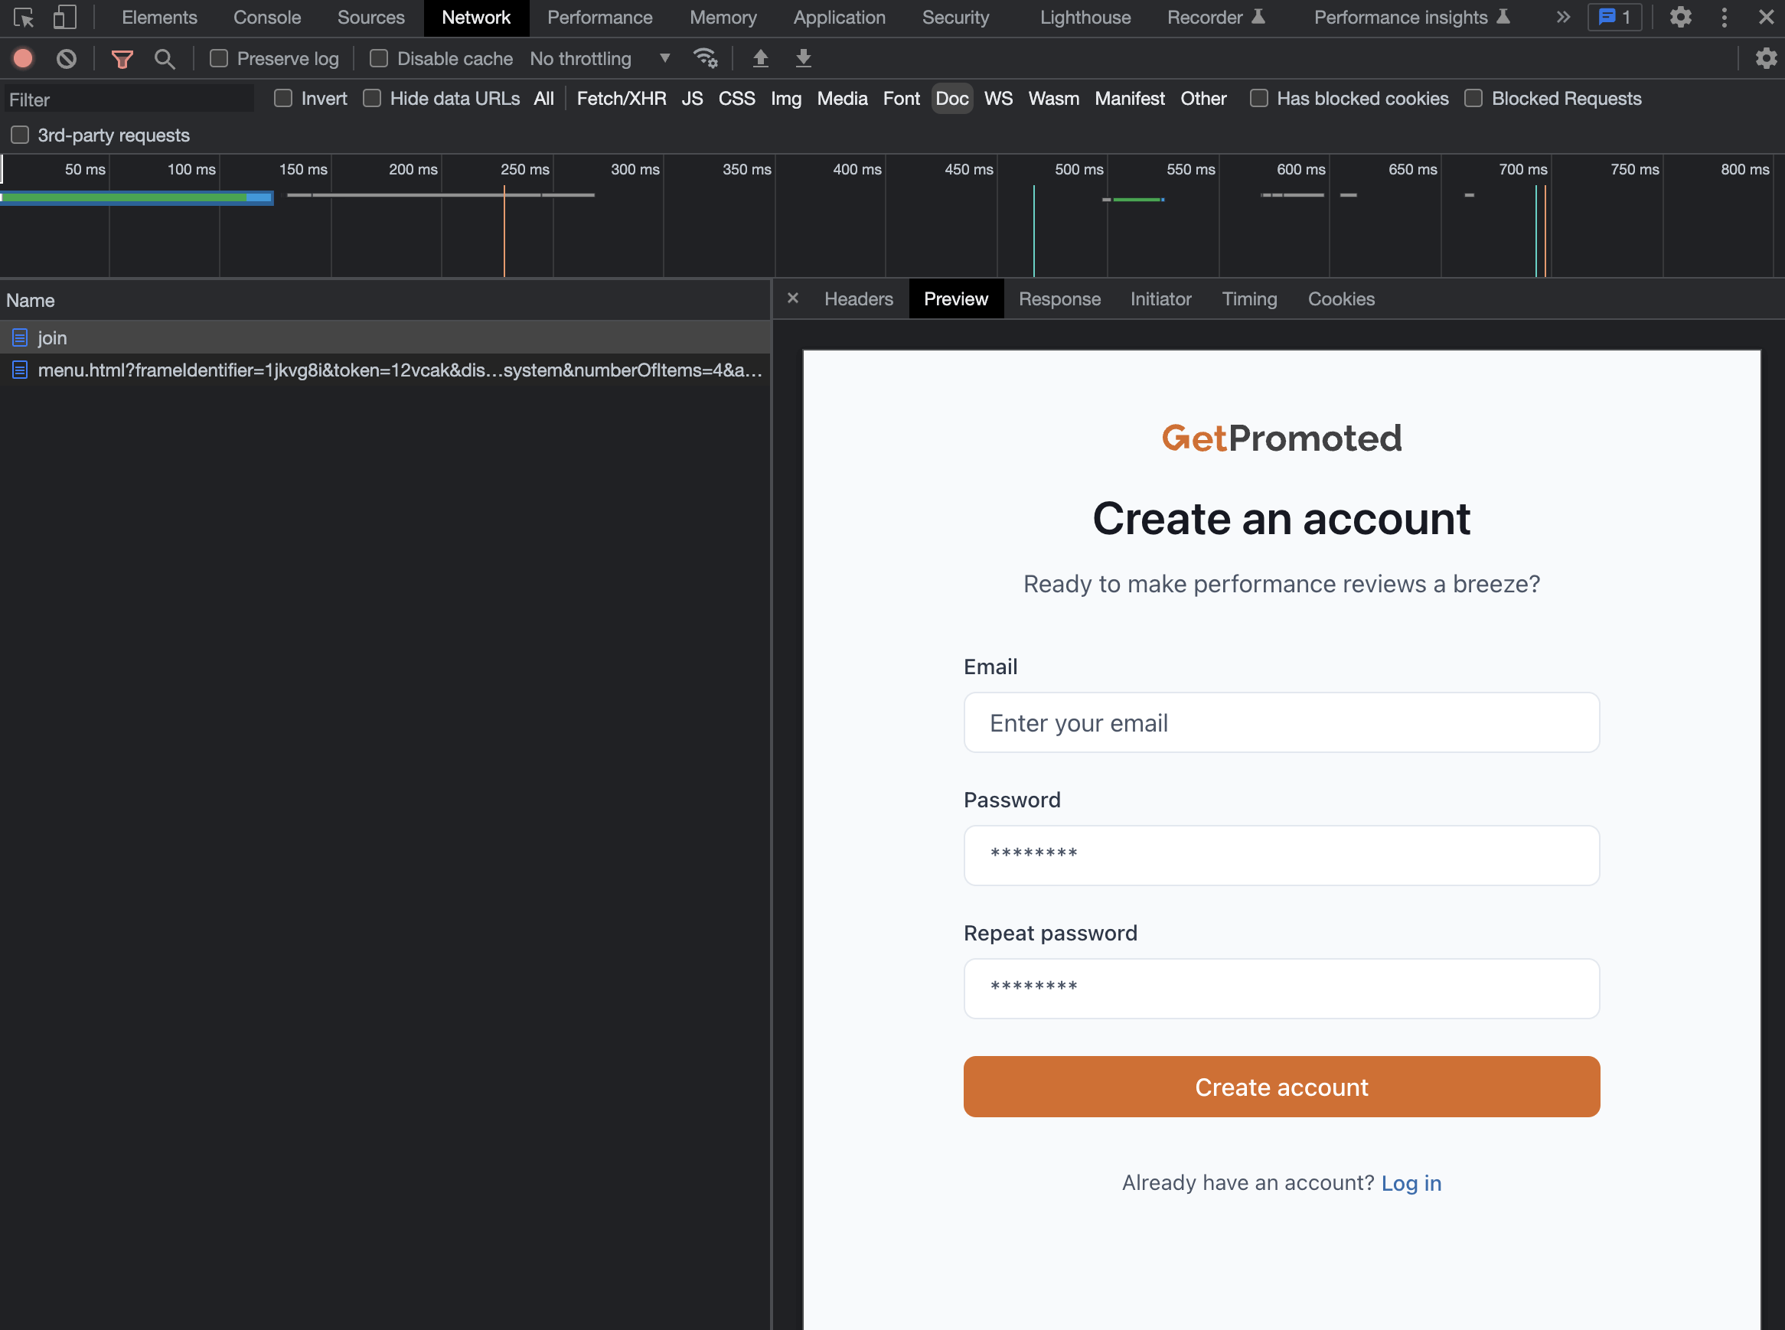Screen dimensions: 1785x1330
Task: Click the search requests icon
Action: point(165,57)
